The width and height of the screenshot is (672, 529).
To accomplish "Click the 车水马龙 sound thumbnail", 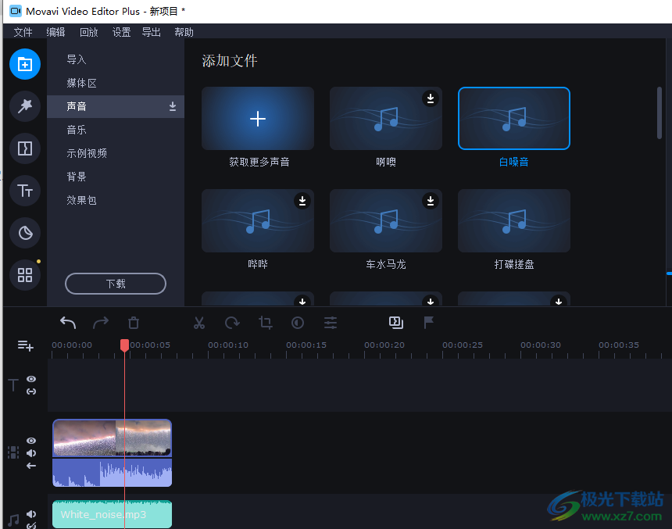I will tap(386, 221).
